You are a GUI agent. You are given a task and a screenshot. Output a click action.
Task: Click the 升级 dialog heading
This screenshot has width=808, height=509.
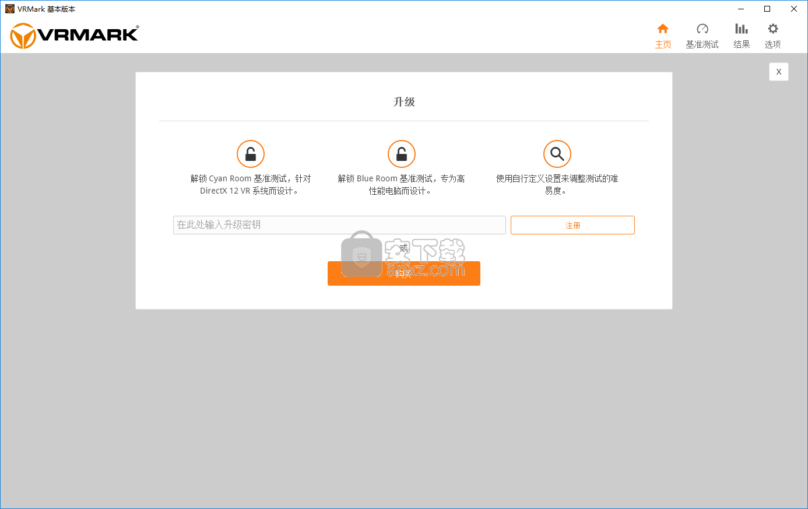click(404, 101)
